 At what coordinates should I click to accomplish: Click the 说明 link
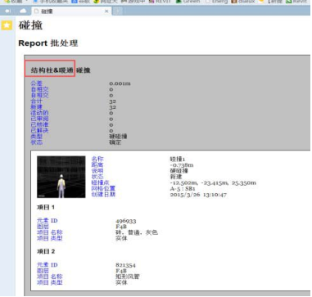(97, 171)
